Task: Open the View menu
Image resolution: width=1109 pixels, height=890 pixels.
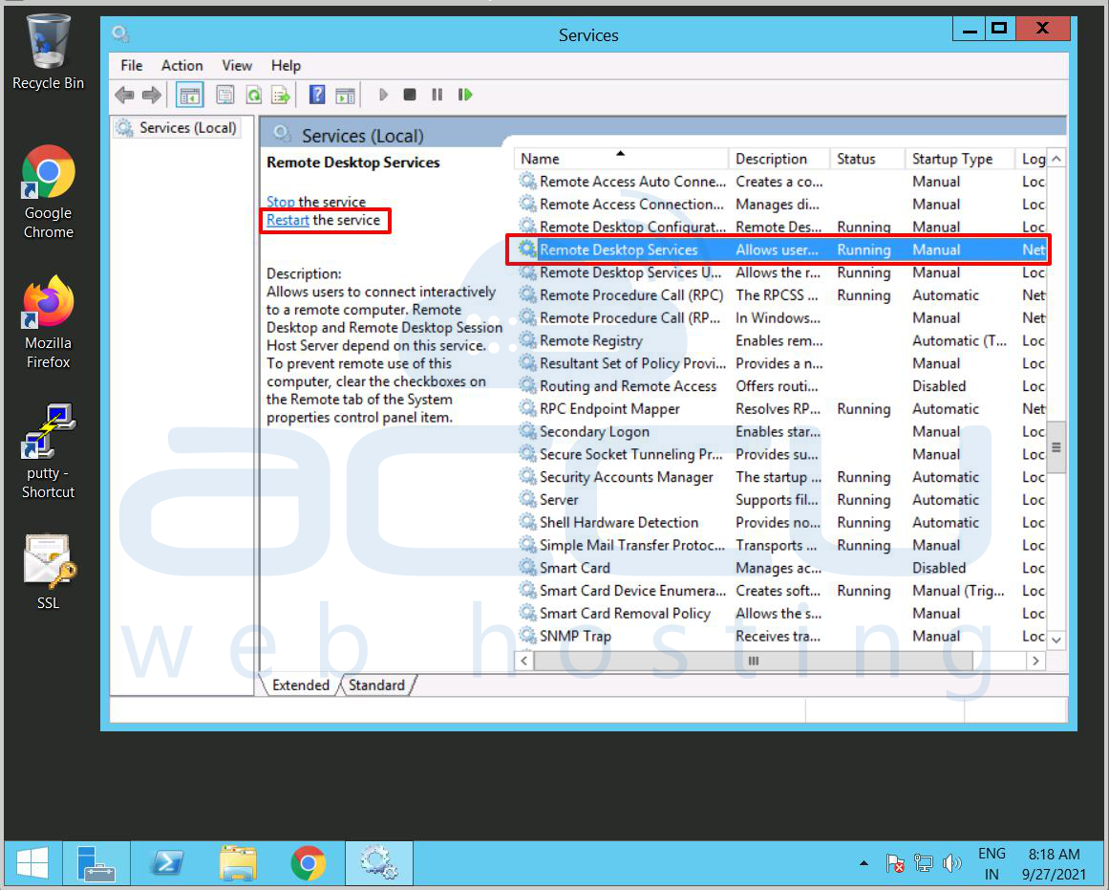Action: 237,65
